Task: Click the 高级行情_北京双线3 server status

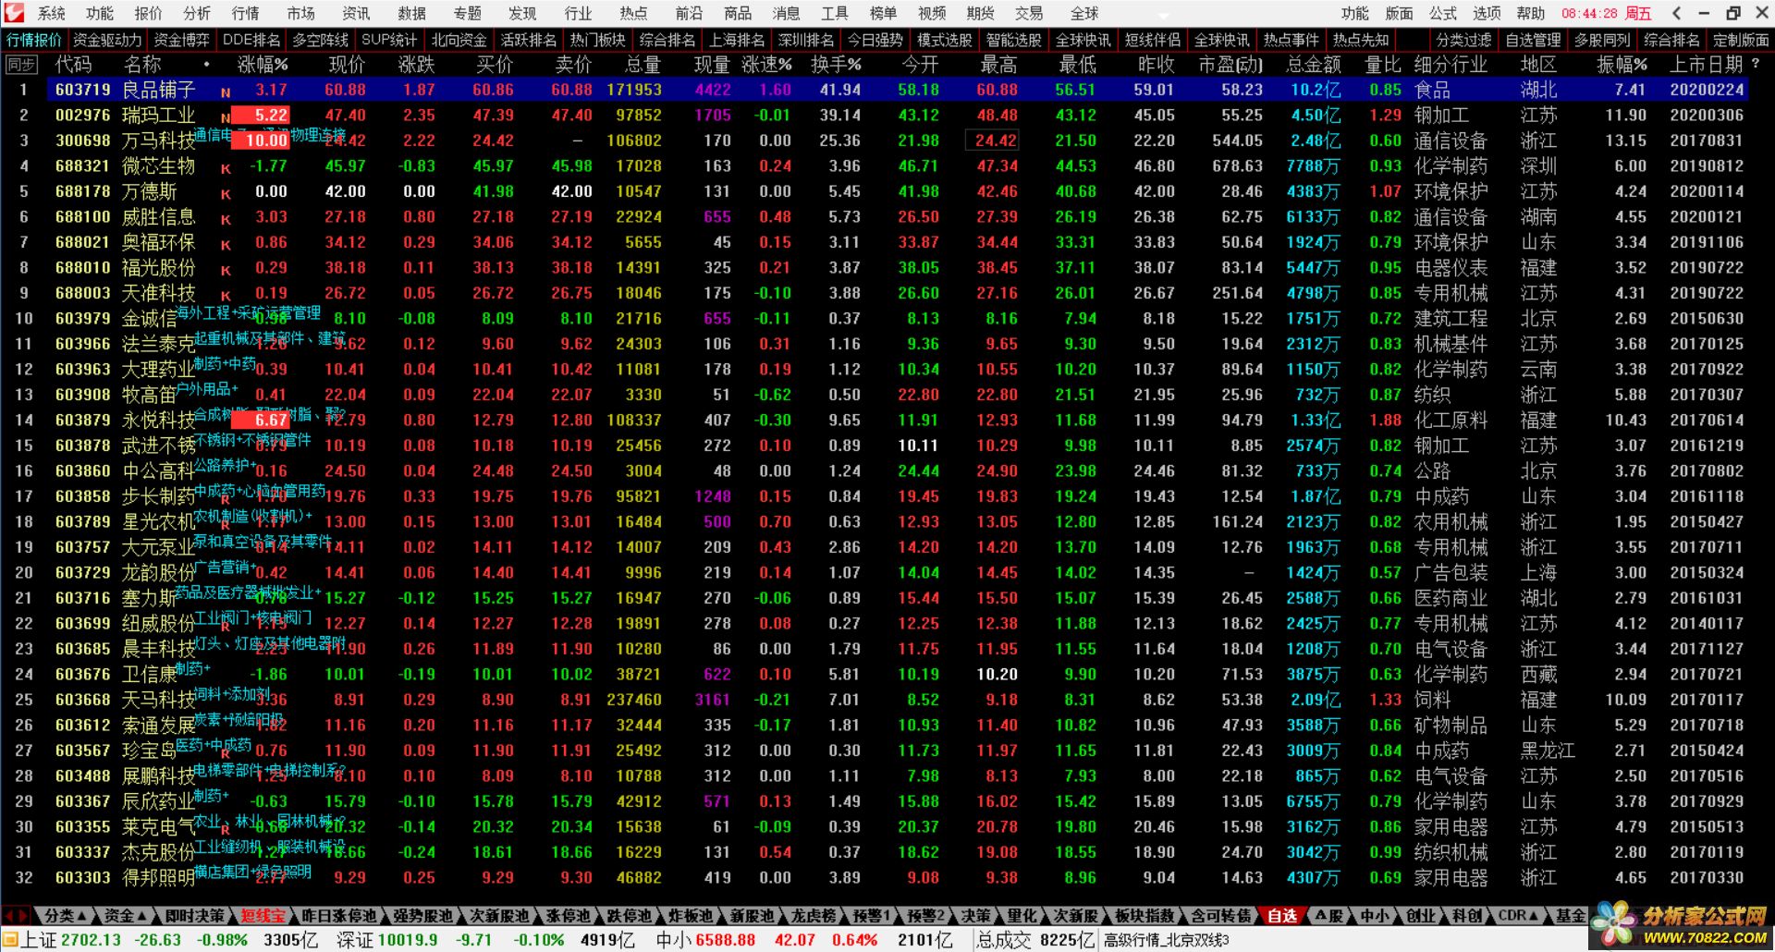Action: coord(1166,940)
